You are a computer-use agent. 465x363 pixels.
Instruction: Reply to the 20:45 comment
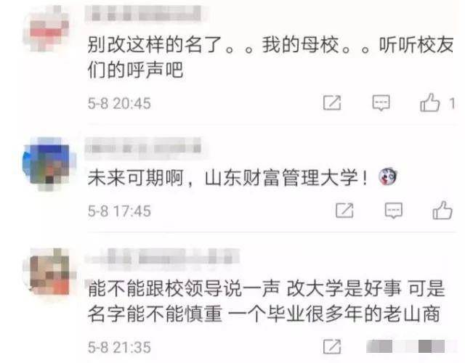tap(381, 102)
